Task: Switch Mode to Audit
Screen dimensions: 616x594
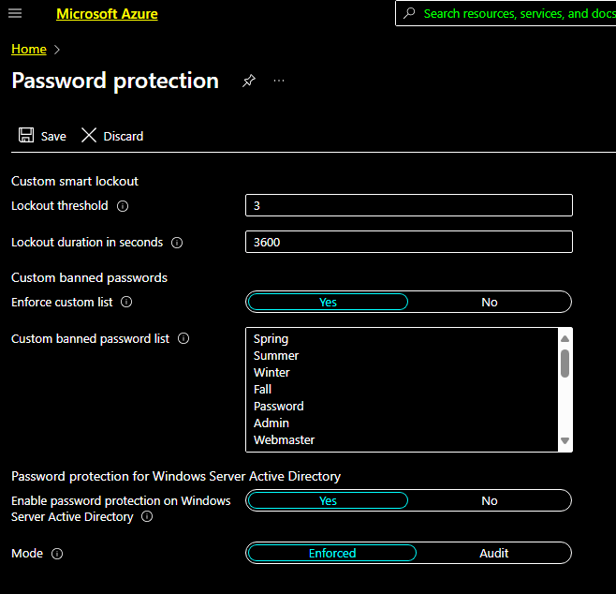Action: 493,553
